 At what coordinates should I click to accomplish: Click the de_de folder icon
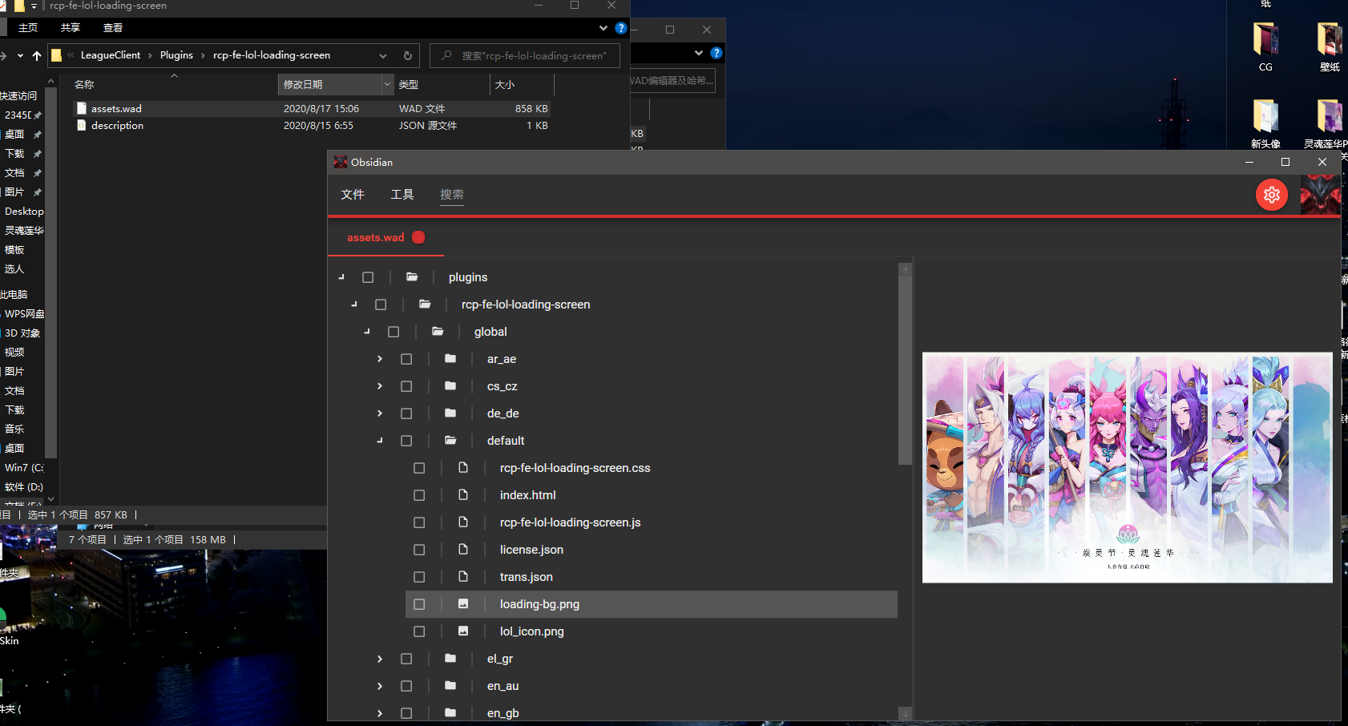450,413
